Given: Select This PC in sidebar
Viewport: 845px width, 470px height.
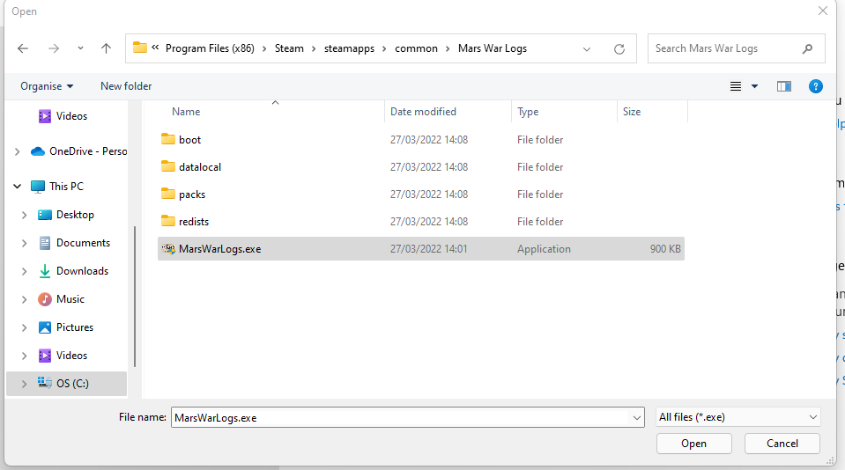Looking at the screenshot, I should click(x=57, y=187).
